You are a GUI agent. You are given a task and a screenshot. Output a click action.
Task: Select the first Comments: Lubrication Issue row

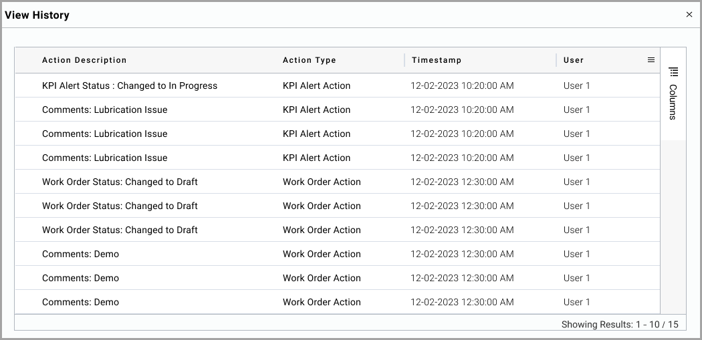338,110
